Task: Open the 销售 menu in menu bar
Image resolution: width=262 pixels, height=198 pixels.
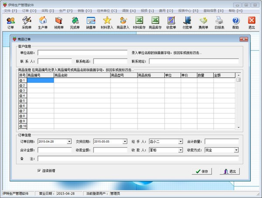Action: point(82,10)
